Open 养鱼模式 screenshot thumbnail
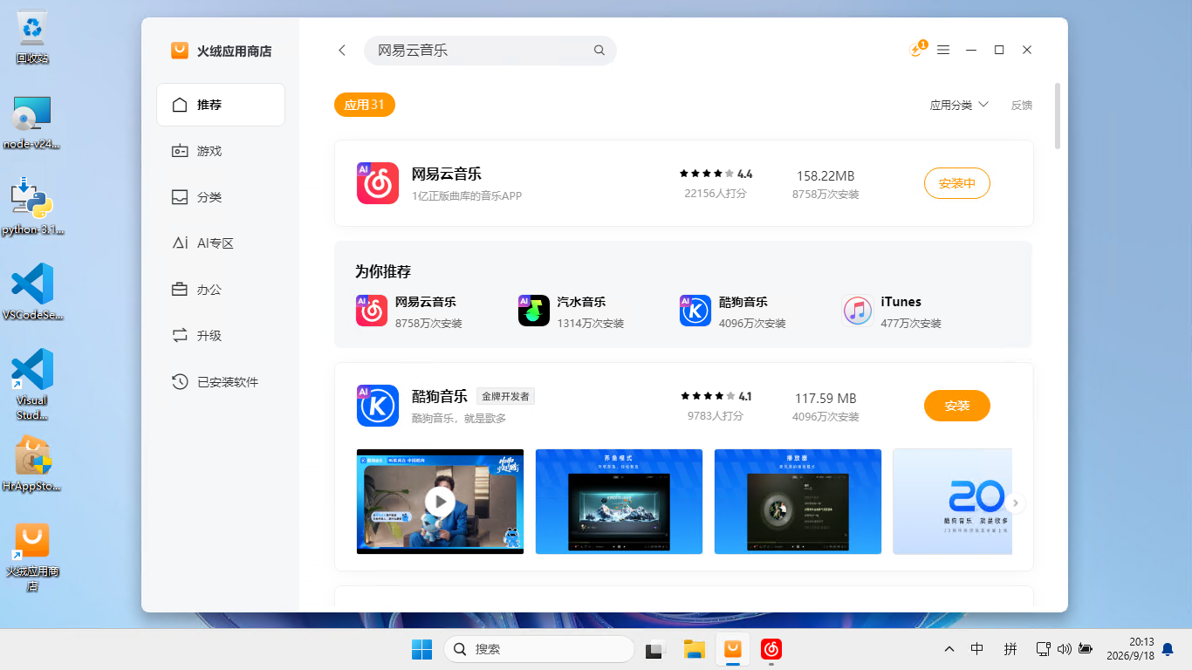This screenshot has height=670, width=1192. (x=619, y=502)
